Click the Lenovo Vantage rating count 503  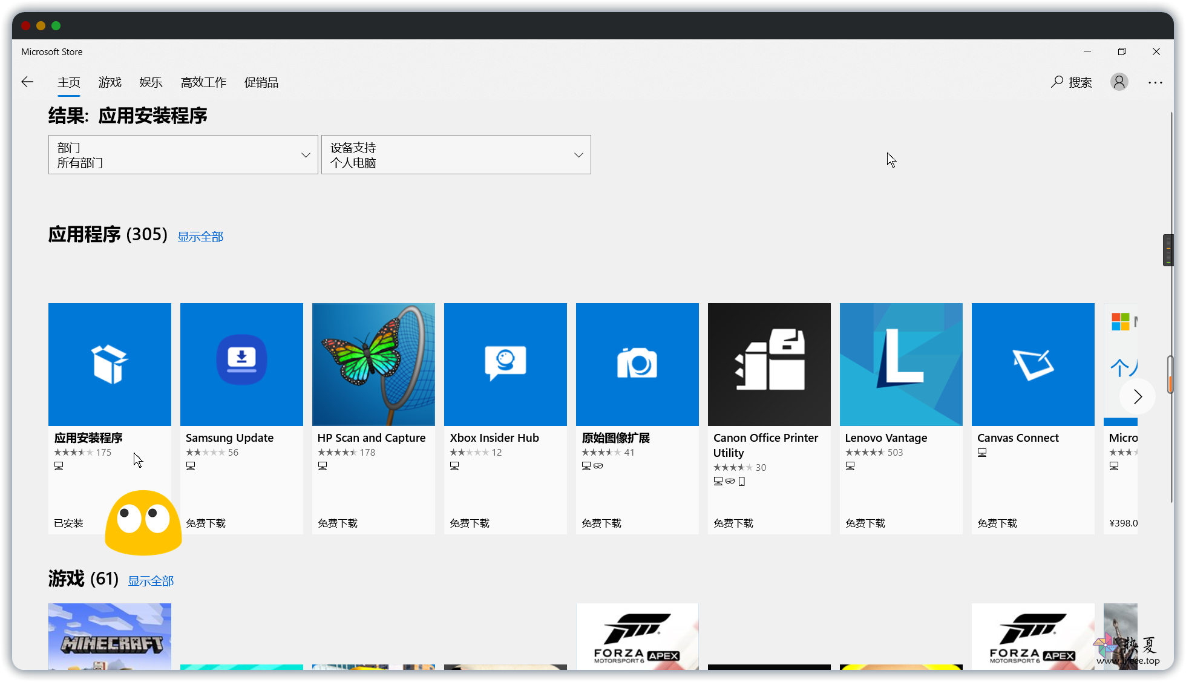[895, 452]
